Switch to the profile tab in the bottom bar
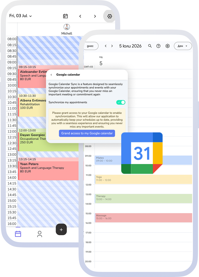Image resolution: width=199 pixels, height=277 pixels. point(39,234)
